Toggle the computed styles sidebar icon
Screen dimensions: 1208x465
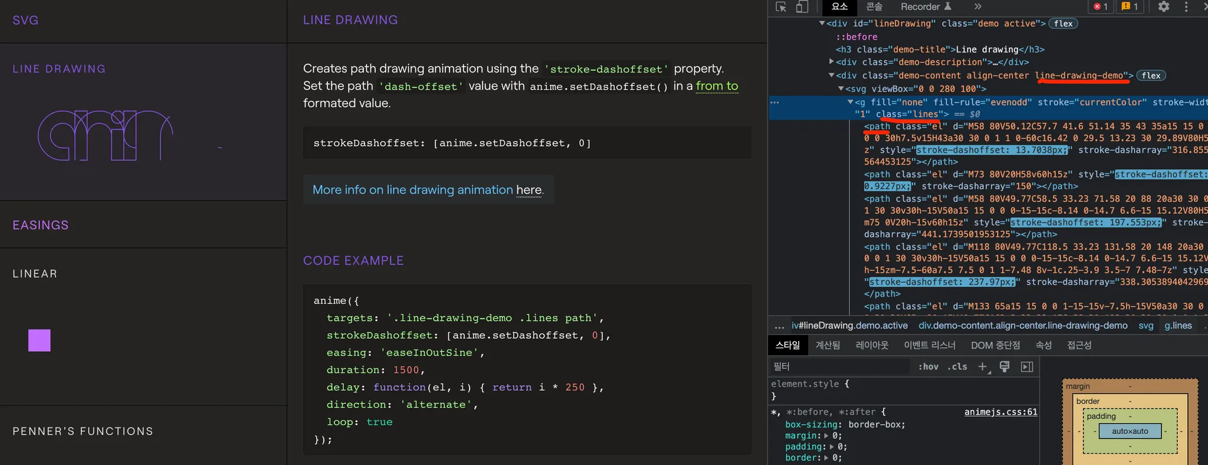click(1027, 367)
